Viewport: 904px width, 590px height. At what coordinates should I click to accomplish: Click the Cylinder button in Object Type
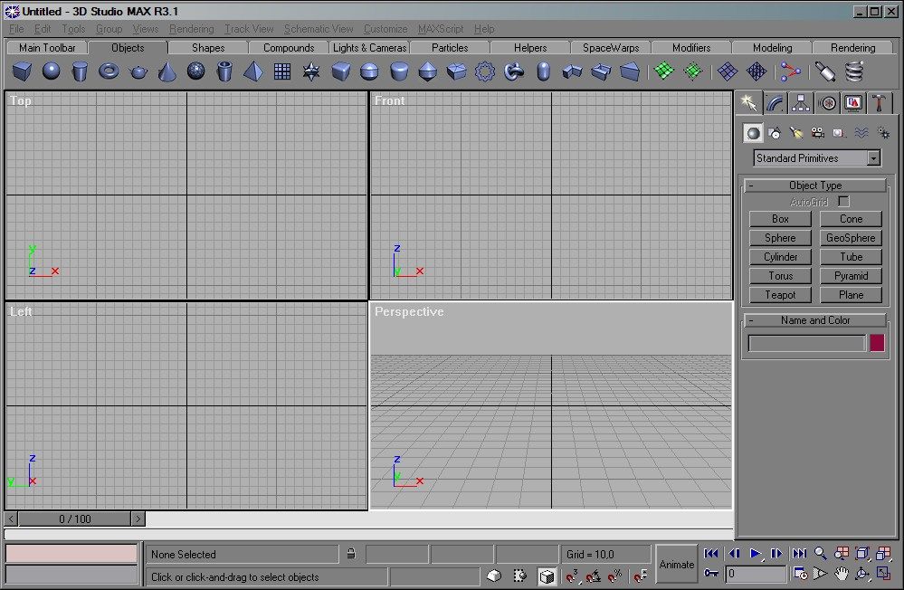pyautogui.click(x=780, y=257)
